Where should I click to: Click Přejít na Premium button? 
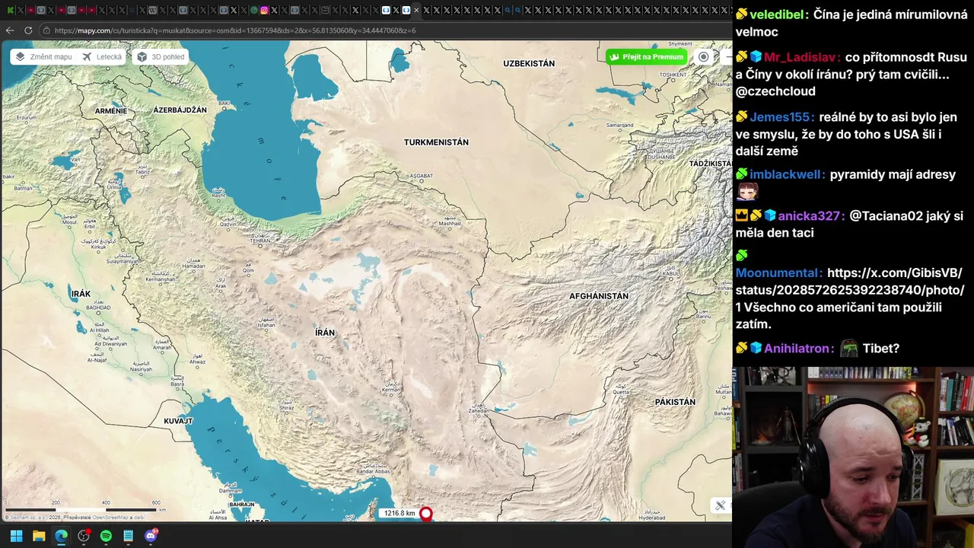pyautogui.click(x=647, y=57)
